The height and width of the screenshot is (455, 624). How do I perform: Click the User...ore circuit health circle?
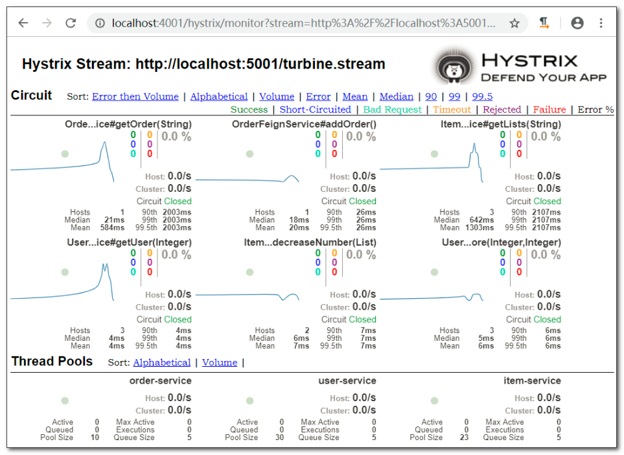(x=434, y=272)
